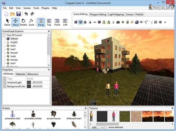Expand the Scene Editing toolbar overflow arrow
The height and width of the screenshot is (131, 176).
165,22
